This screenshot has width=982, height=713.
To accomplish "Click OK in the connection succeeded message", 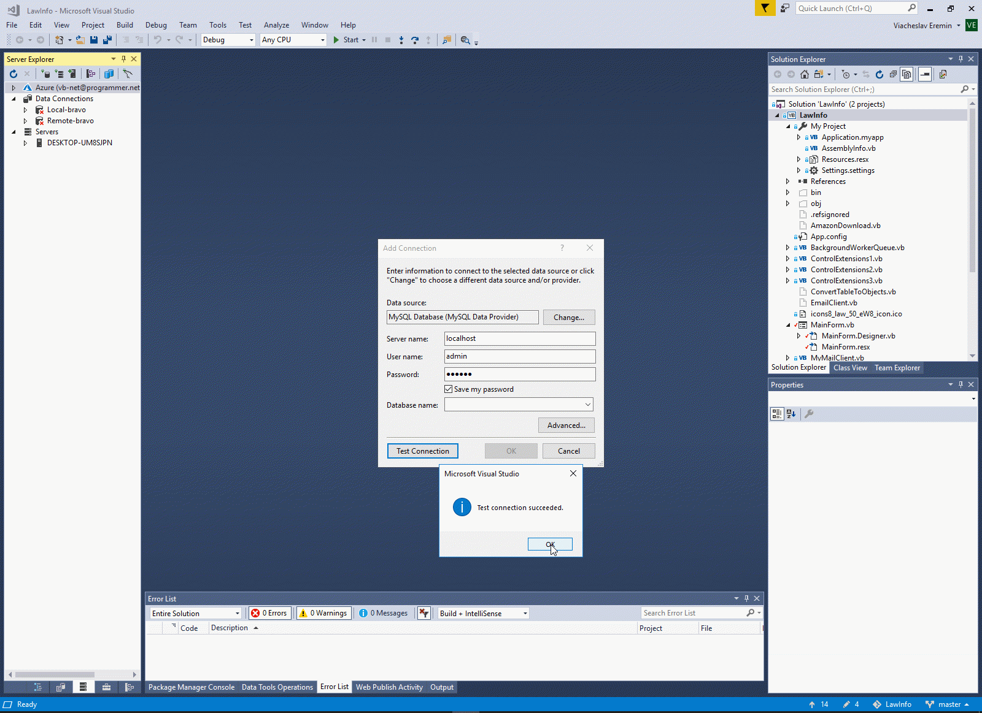I will [x=550, y=544].
